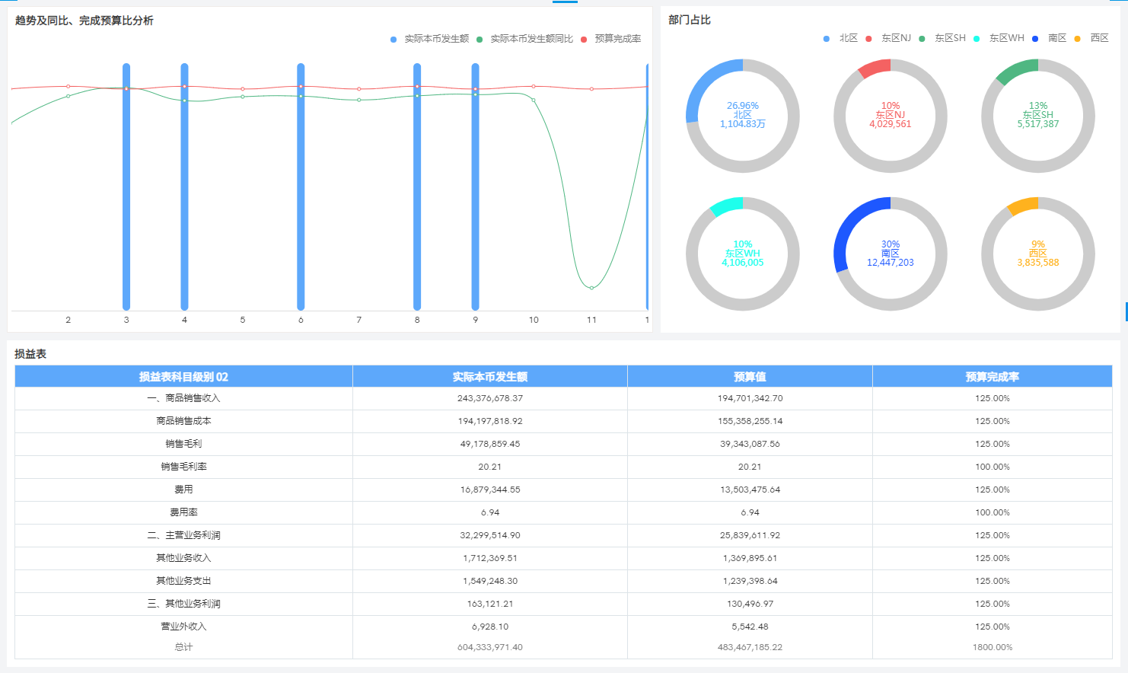Click the value 1,549,248.30
Image resolution: width=1128 pixels, height=673 pixels.
click(x=490, y=581)
